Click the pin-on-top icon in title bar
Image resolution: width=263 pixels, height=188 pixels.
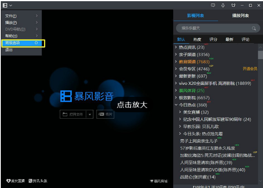[223, 6]
